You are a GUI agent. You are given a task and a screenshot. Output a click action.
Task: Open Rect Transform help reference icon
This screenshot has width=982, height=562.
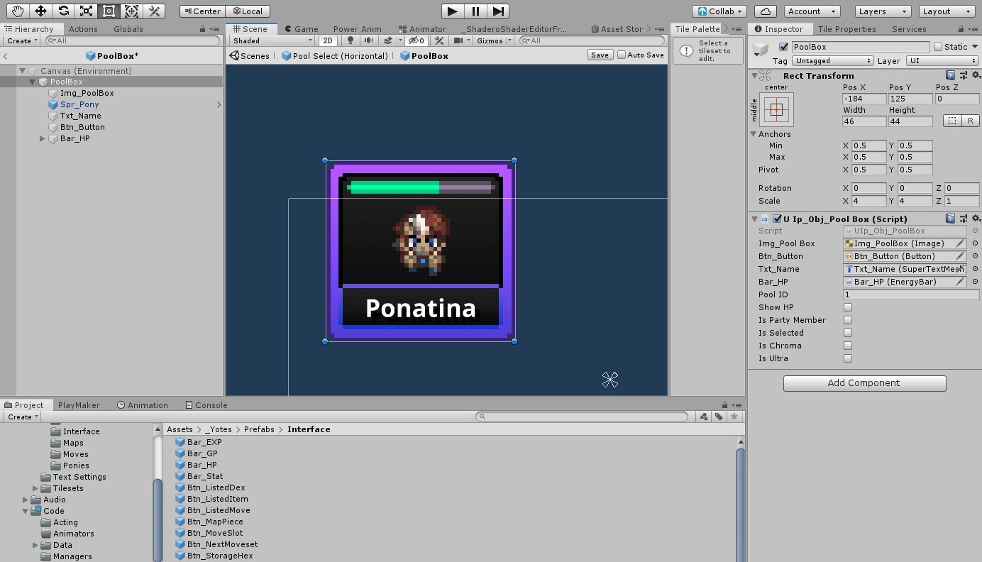950,76
